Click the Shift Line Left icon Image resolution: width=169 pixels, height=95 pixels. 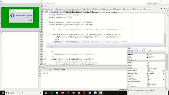[81, 11]
